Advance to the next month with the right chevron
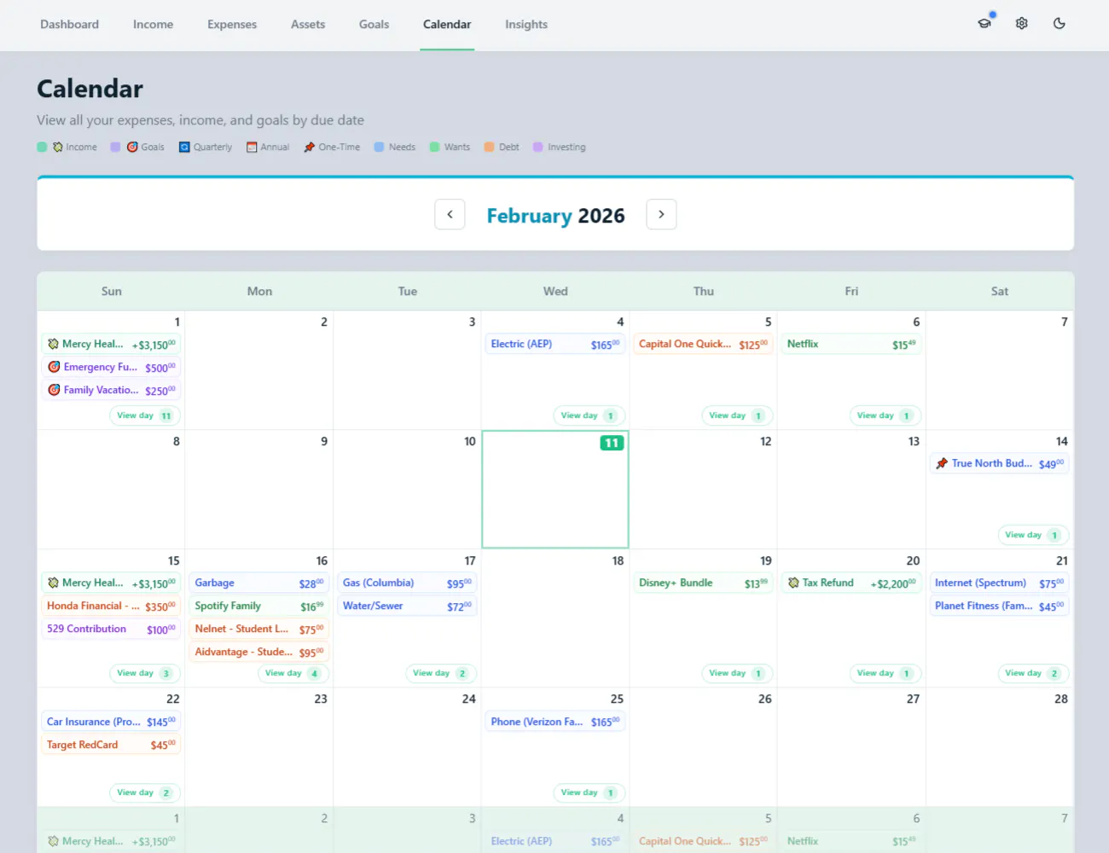The height and width of the screenshot is (853, 1109). click(661, 214)
